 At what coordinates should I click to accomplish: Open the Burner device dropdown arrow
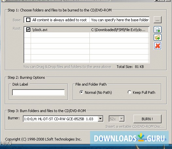point(101,119)
